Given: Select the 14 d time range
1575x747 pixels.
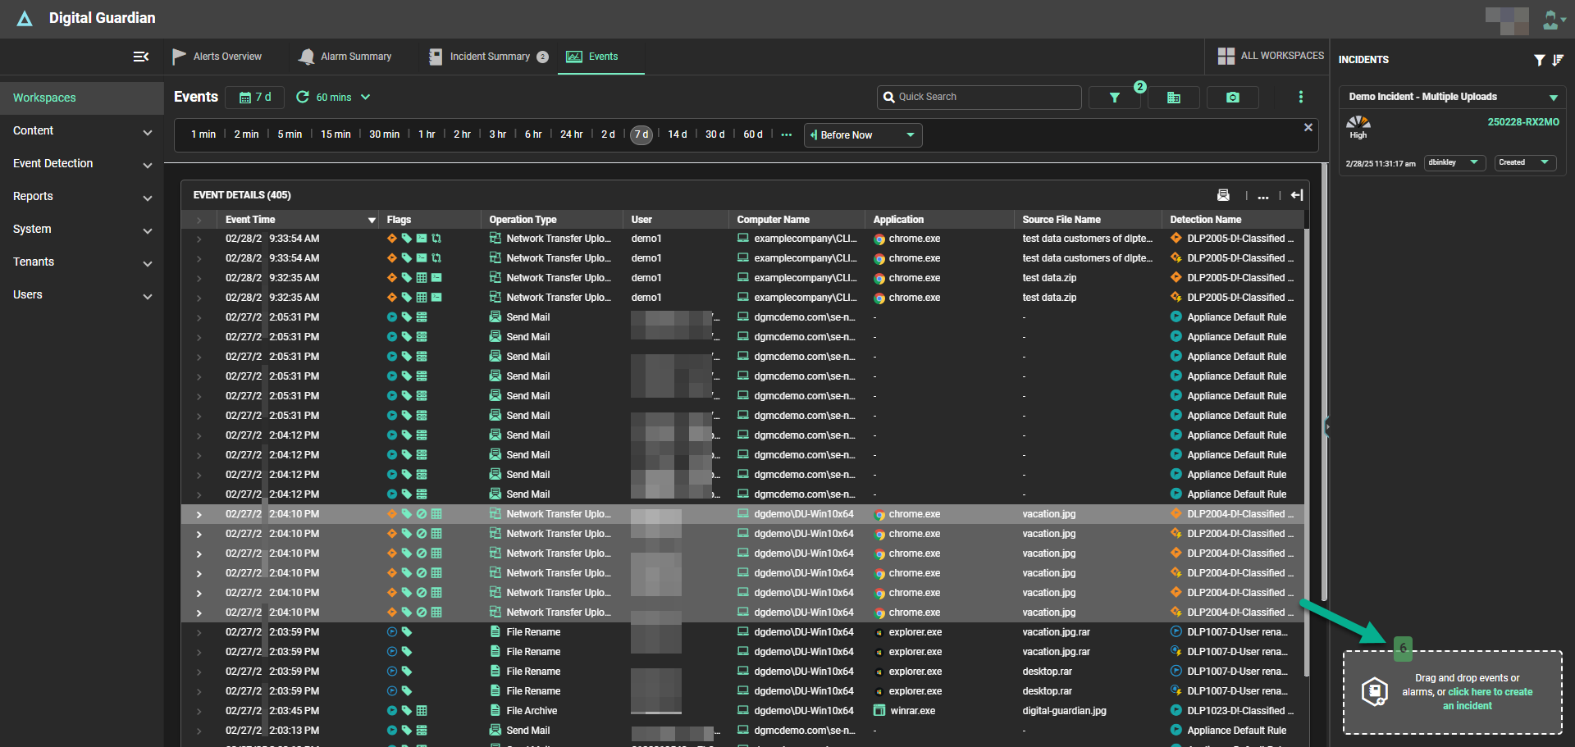Looking at the screenshot, I should [x=678, y=134].
